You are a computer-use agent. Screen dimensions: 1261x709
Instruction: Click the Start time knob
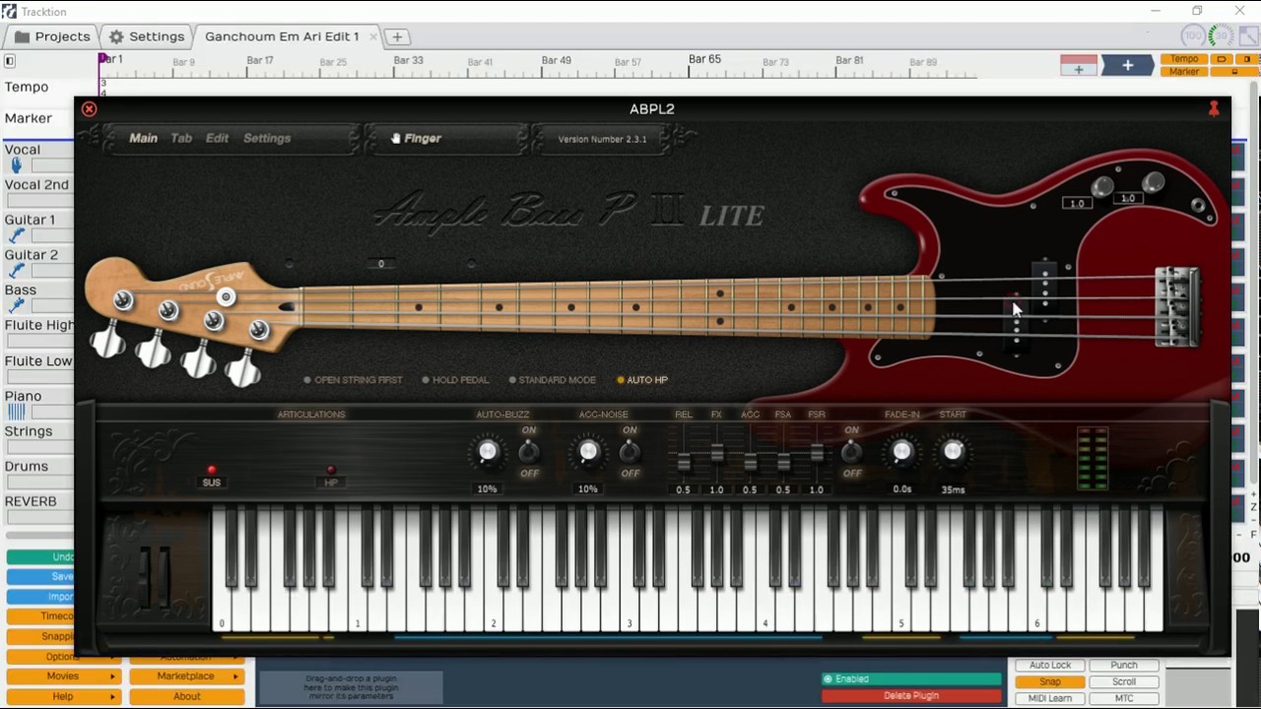(x=953, y=452)
